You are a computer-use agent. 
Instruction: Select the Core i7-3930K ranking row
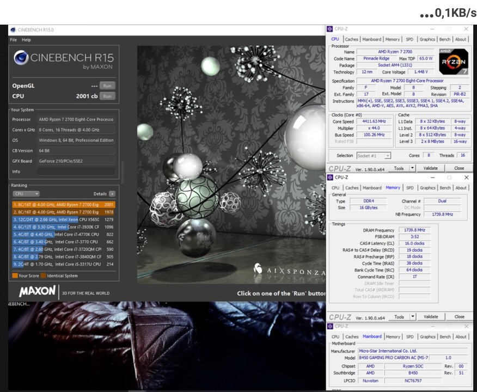click(x=63, y=227)
